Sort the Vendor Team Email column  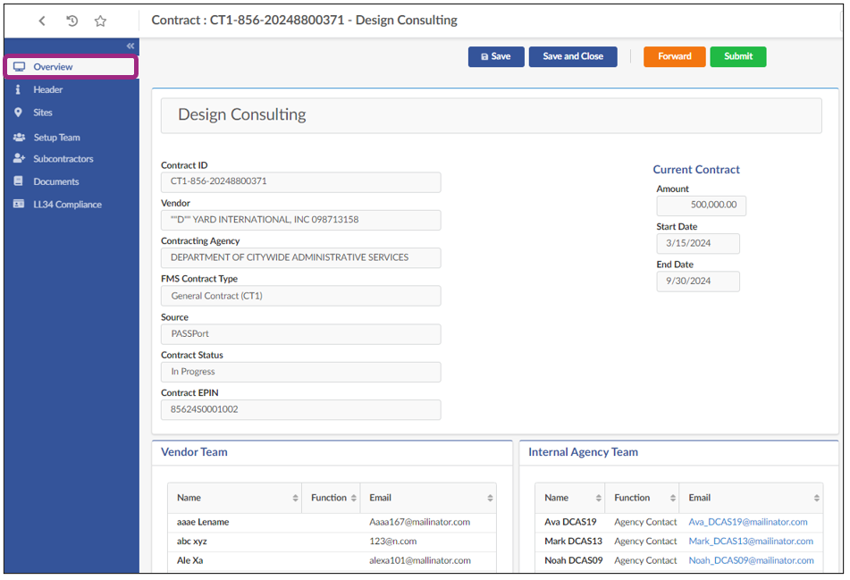[490, 497]
